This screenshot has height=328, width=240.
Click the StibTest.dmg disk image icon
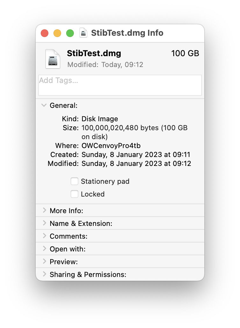53,59
